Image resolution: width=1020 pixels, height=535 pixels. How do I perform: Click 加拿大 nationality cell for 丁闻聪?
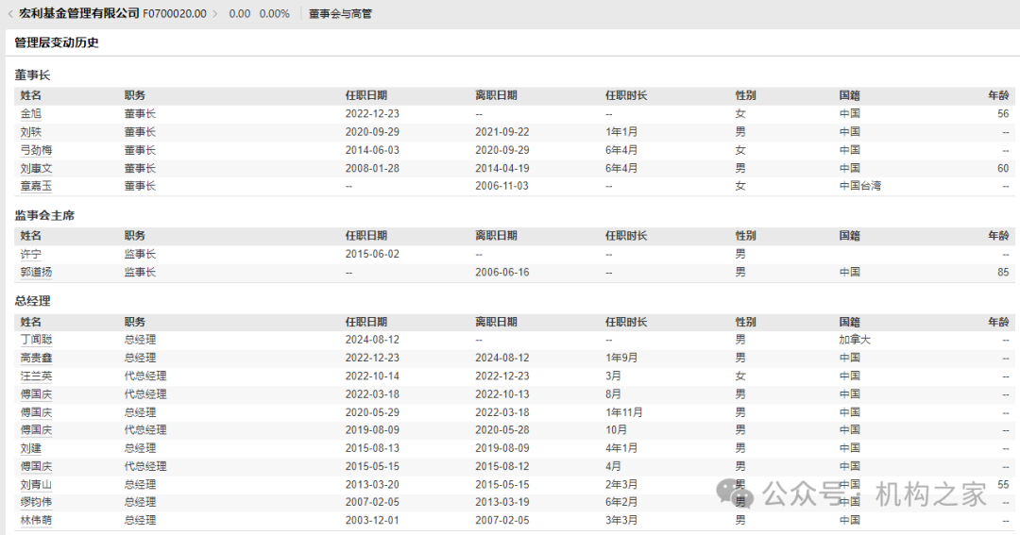[855, 340]
